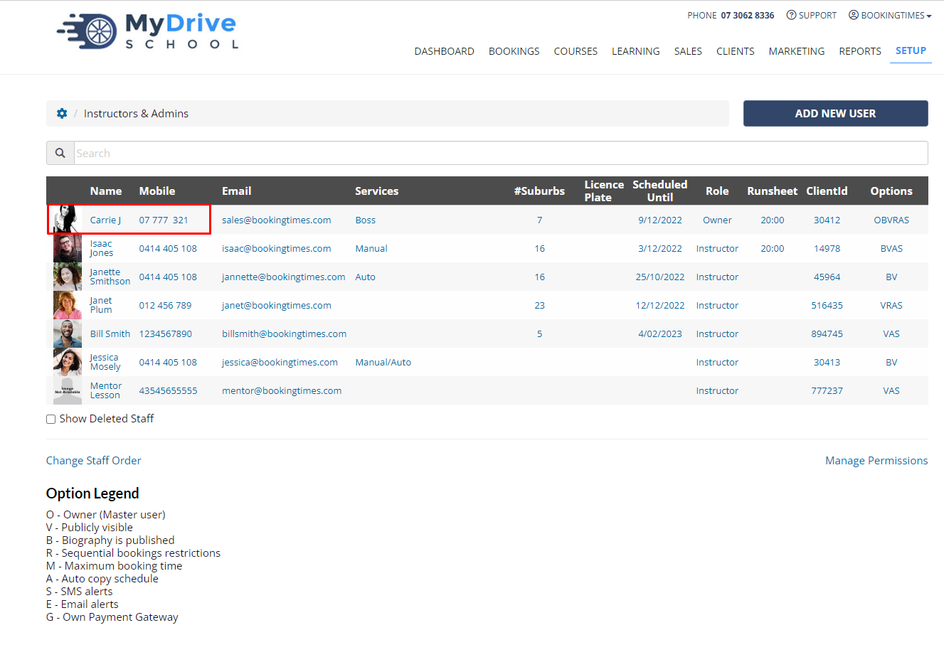This screenshot has width=944, height=667.
Task: Click client ID 777237
Action: pyautogui.click(x=827, y=390)
